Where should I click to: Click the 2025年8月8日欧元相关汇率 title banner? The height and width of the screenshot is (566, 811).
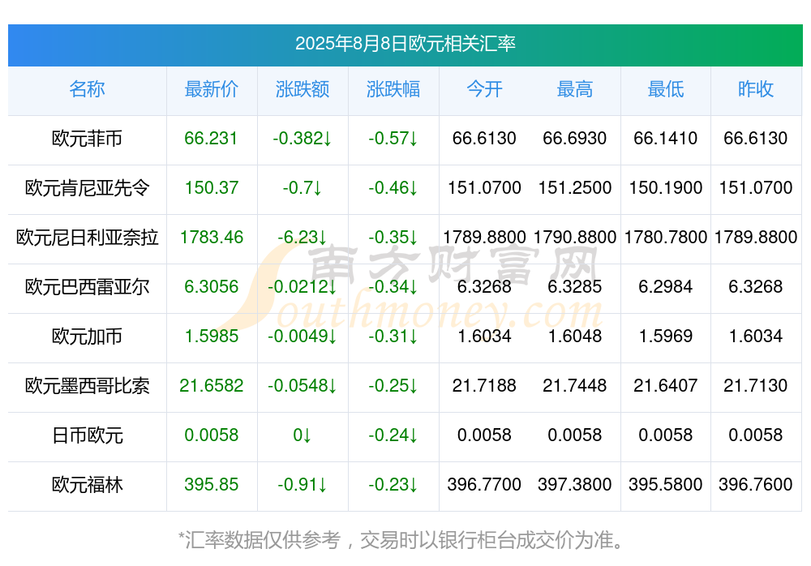tap(405, 45)
